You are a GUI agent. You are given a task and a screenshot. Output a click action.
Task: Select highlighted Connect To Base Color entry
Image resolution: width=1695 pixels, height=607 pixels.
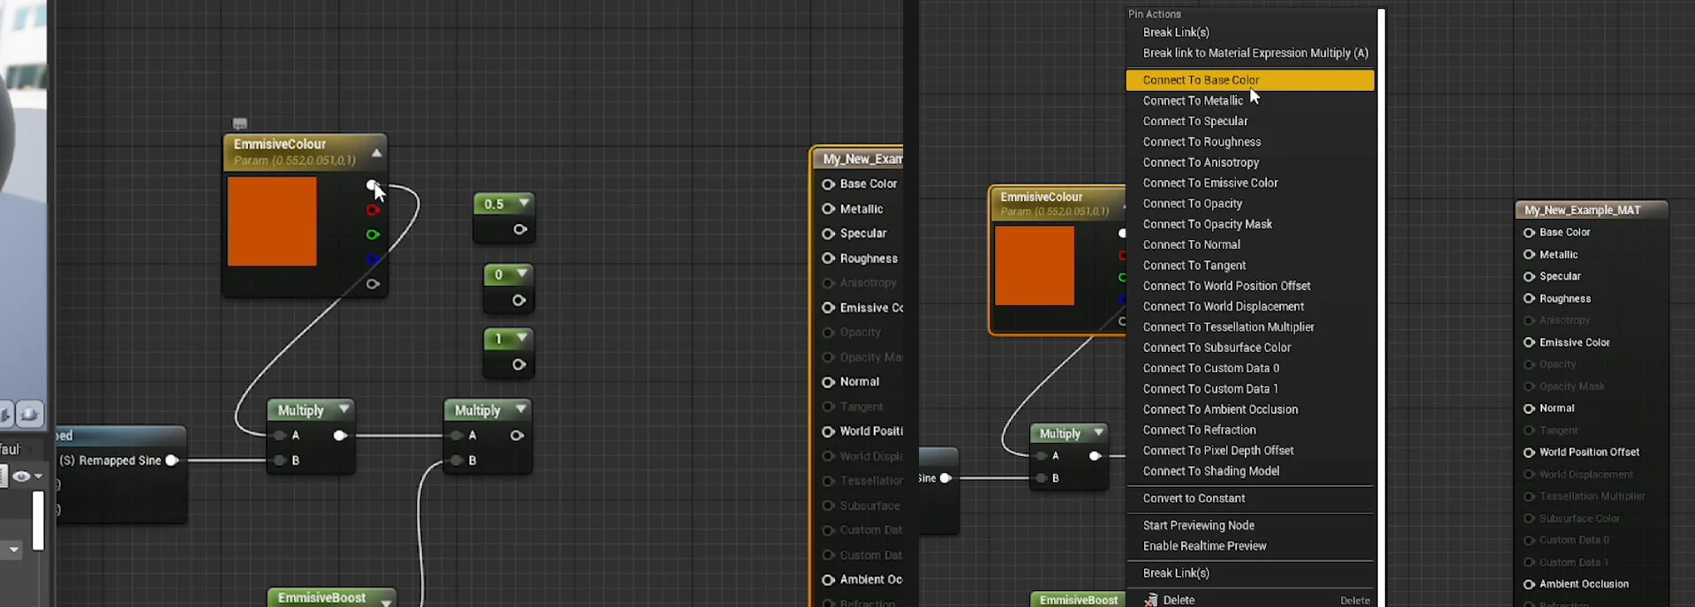[x=1249, y=79]
